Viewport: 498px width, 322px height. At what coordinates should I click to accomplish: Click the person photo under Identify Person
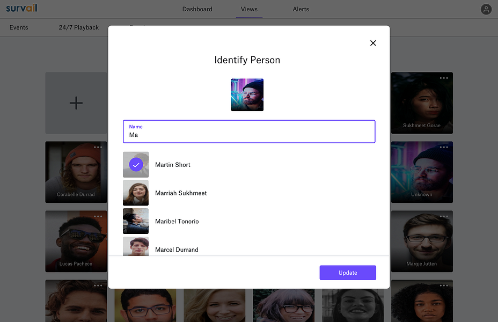click(247, 94)
